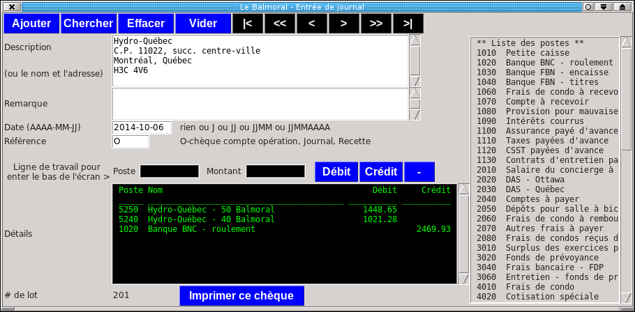Go to first record with |< button
Screen dimensions: 635x312
(x=248, y=24)
